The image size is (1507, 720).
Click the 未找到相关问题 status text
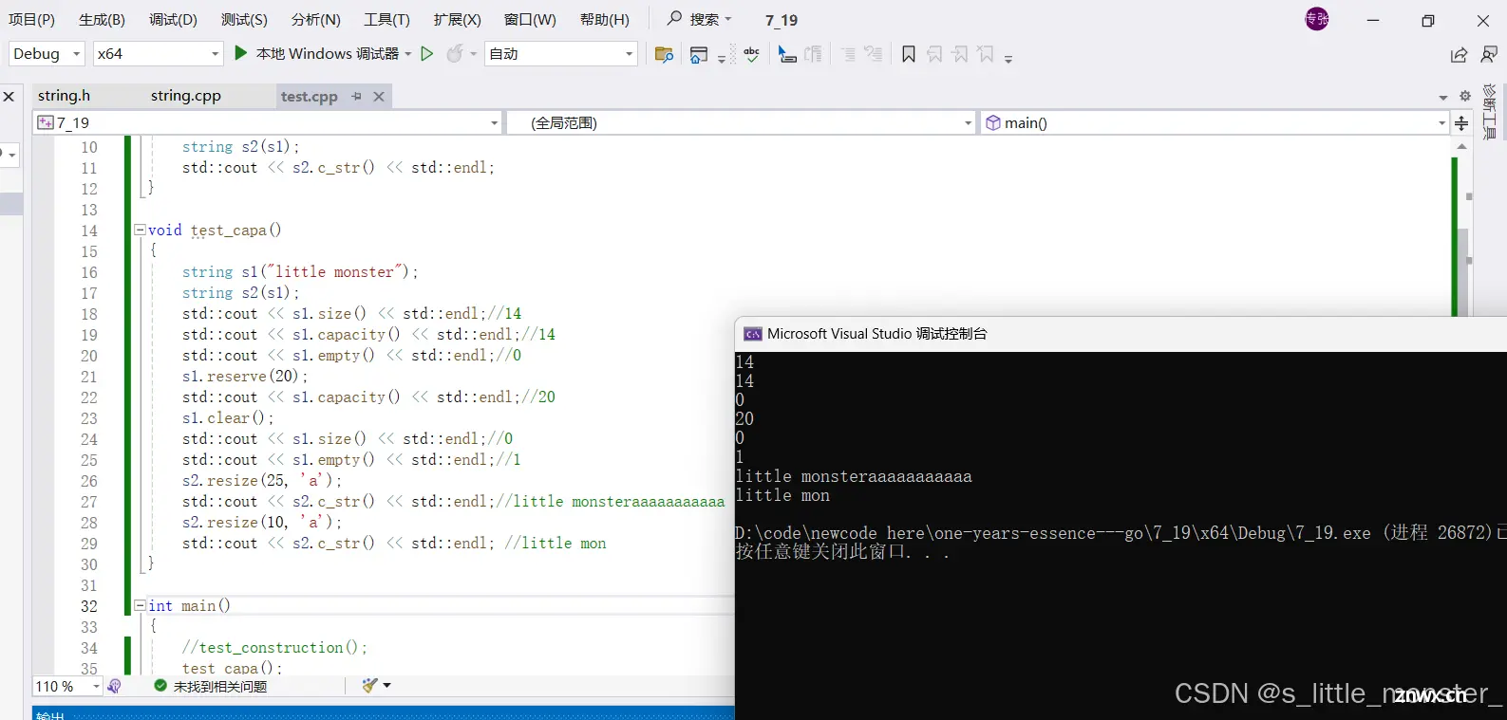220,686
